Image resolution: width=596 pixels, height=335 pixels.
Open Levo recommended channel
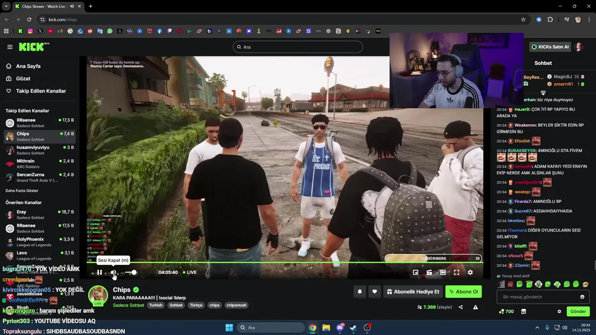pyautogui.click(x=40, y=255)
